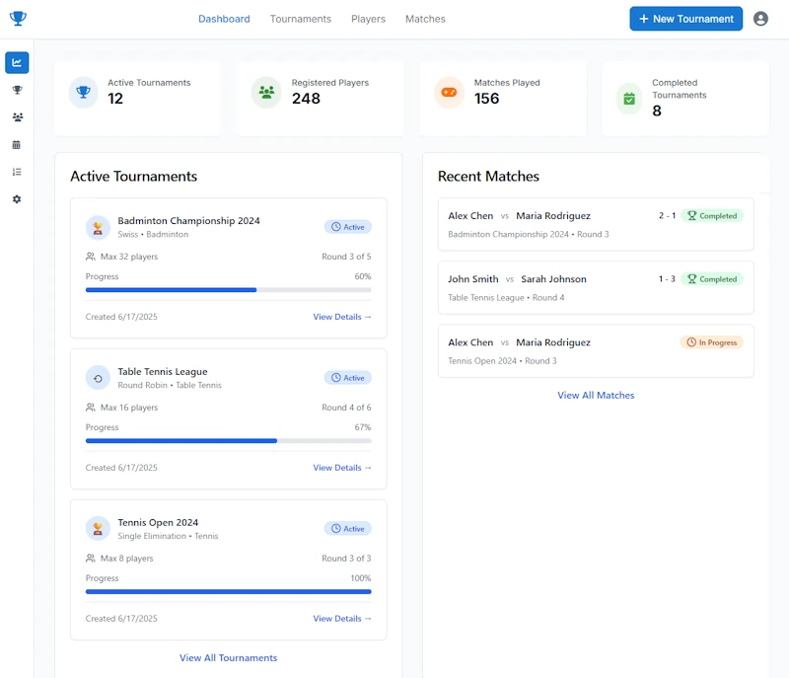Click the Recent Matches heading
The width and height of the screenshot is (789, 678).
click(488, 177)
